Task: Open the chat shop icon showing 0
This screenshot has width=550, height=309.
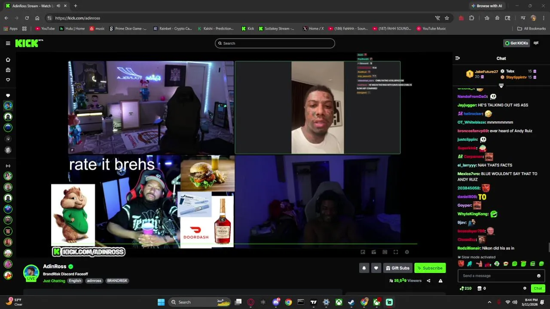Action: click(x=482, y=288)
